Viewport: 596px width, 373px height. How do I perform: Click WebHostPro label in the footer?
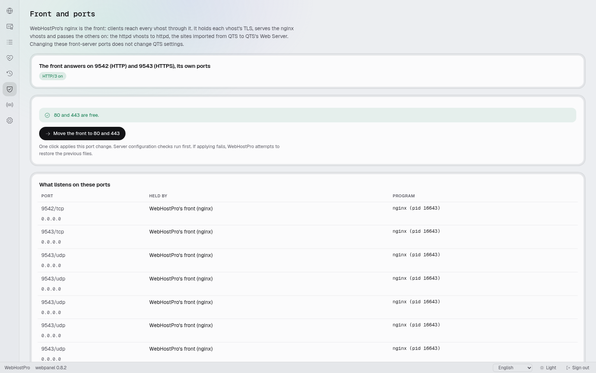tap(17, 368)
